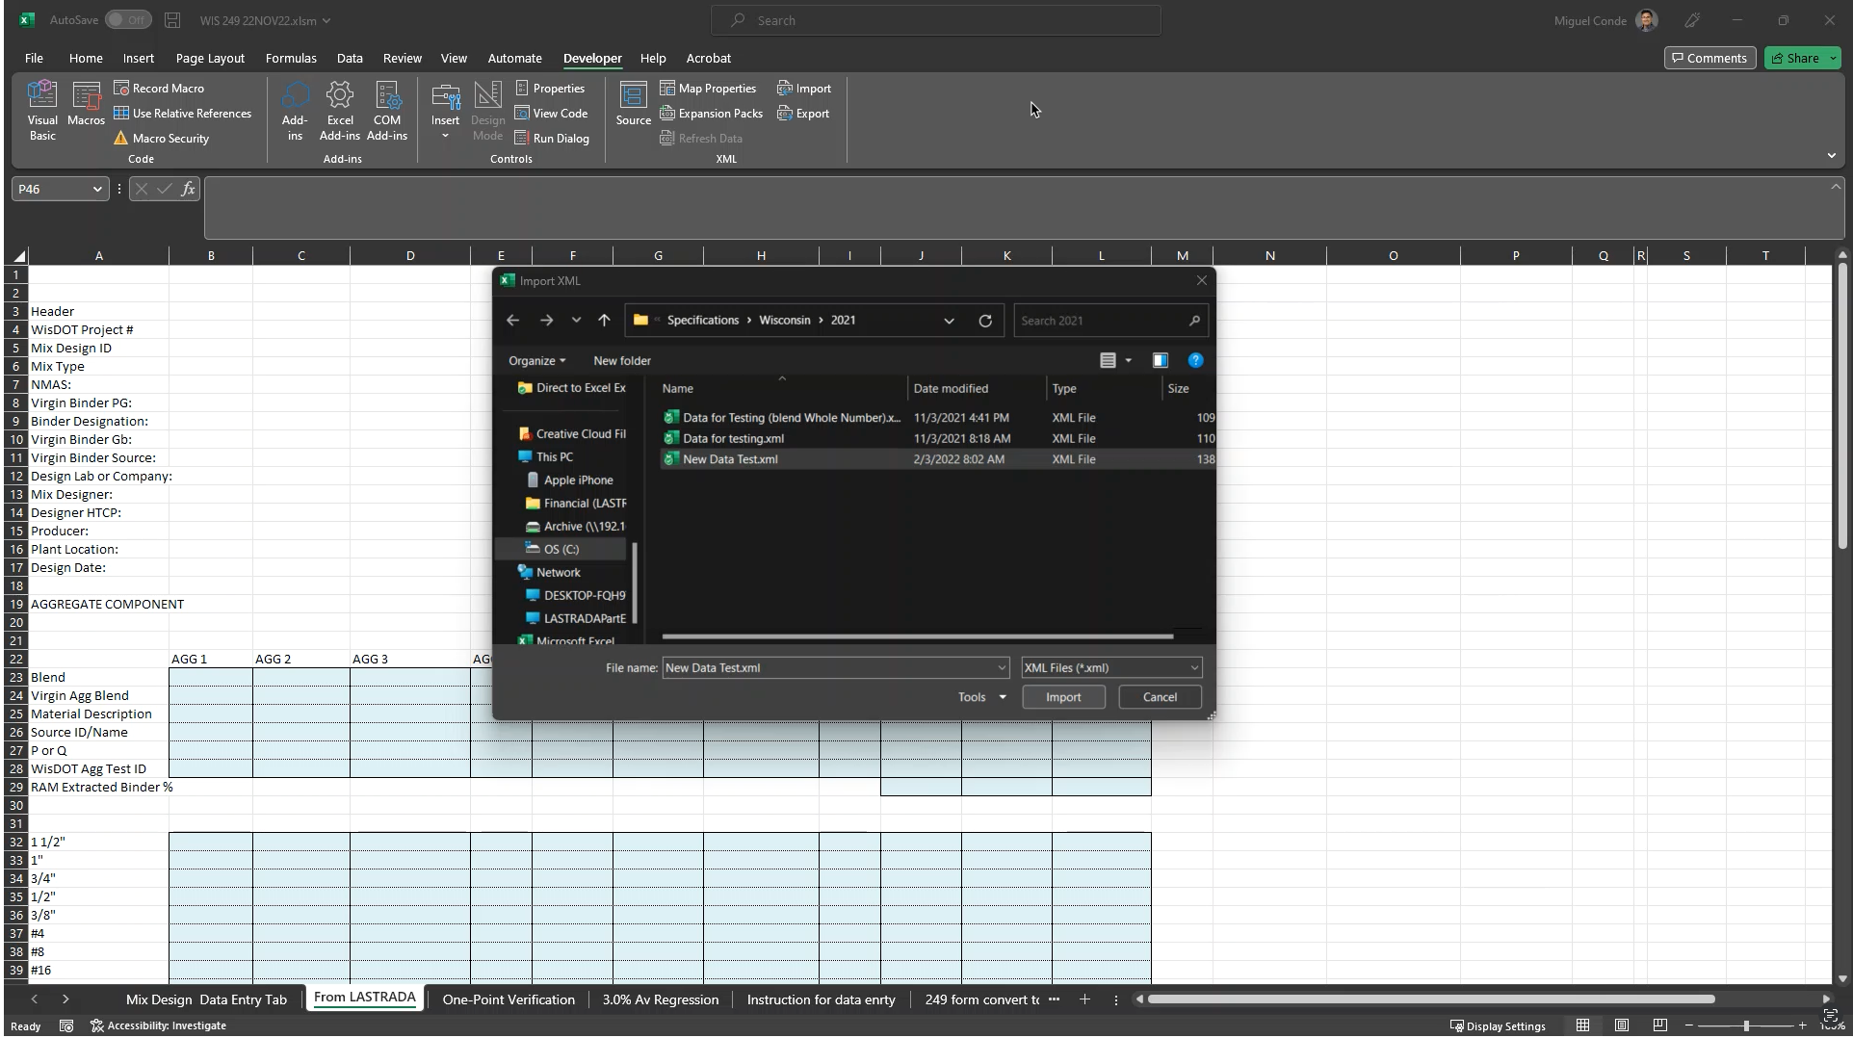Open Help in the Import XML dialog

(1195, 360)
